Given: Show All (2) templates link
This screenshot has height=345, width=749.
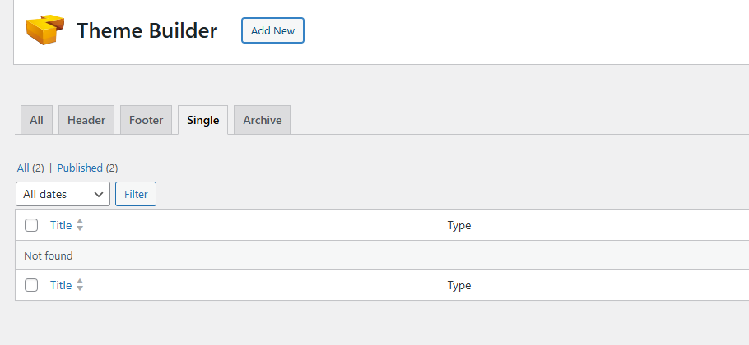Looking at the screenshot, I should [30, 168].
